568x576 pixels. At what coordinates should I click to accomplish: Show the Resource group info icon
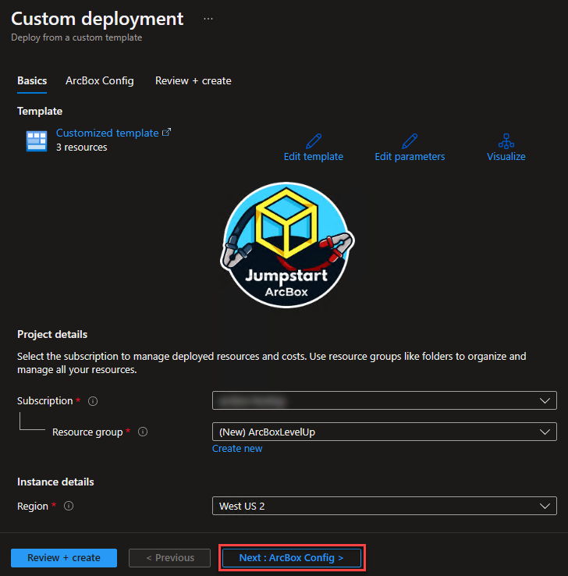coord(143,432)
